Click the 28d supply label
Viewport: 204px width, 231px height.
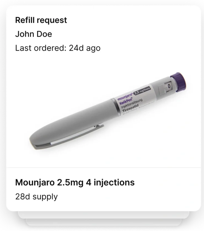point(36,197)
